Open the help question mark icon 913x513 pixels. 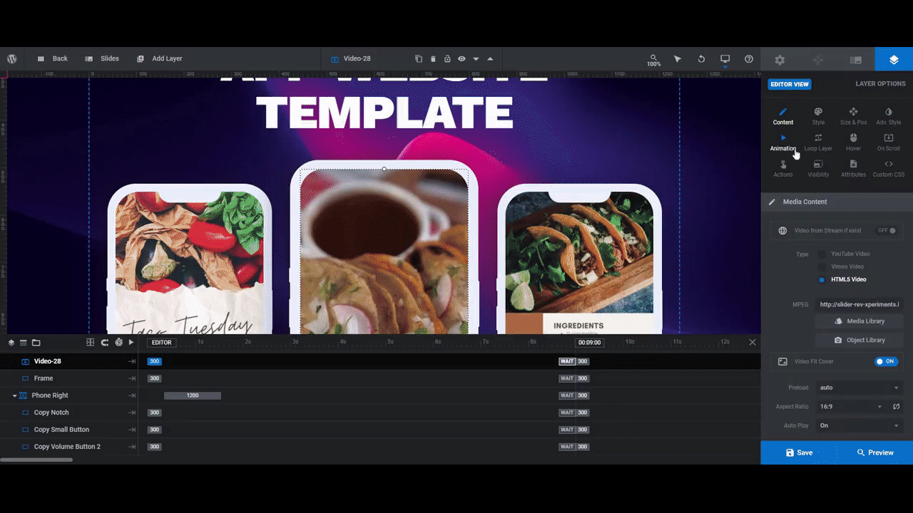(x=749, y=59)
